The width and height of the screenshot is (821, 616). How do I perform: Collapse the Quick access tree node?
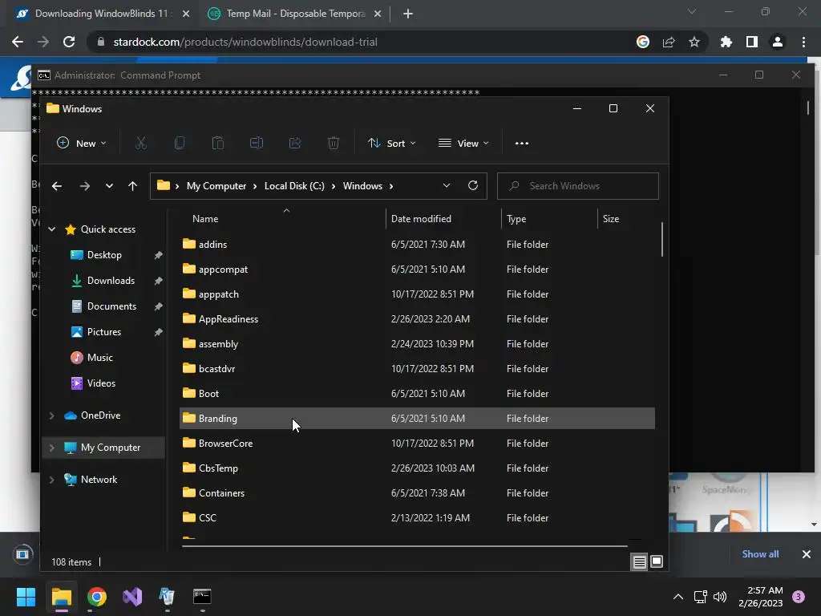52,229
